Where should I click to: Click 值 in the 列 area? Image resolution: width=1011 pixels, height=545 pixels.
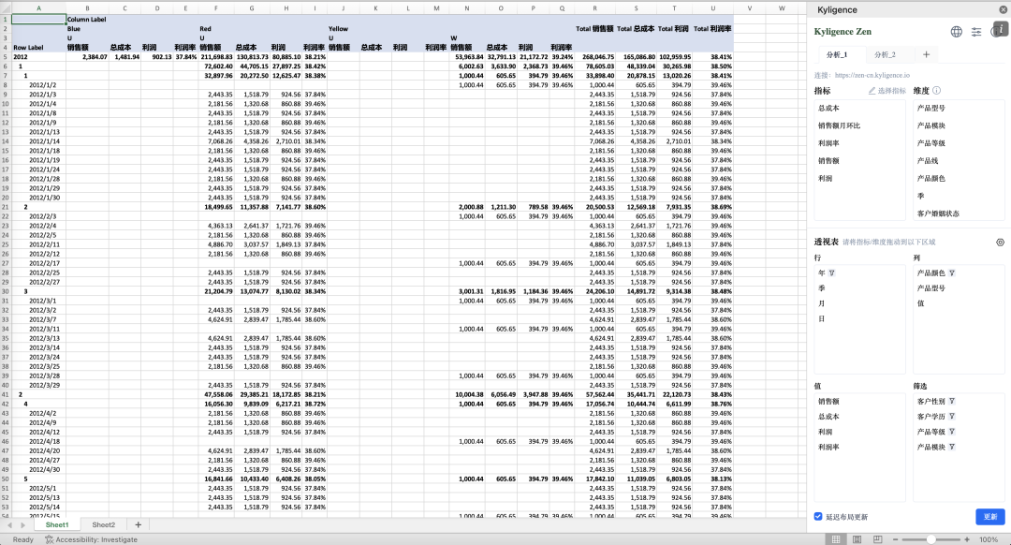pos(921,303)
